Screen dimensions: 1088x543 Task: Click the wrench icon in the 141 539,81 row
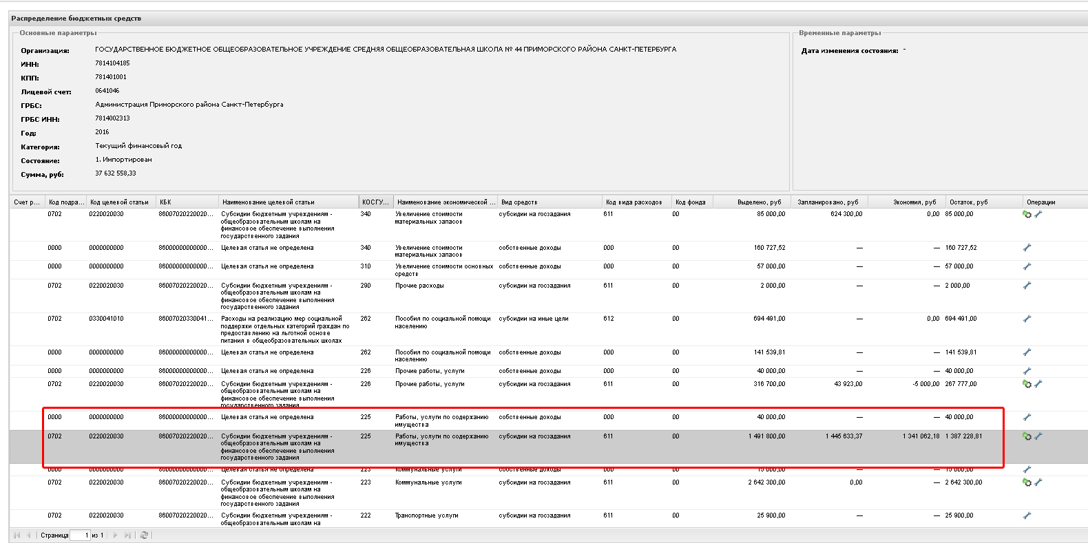(x=1027, y=352)
